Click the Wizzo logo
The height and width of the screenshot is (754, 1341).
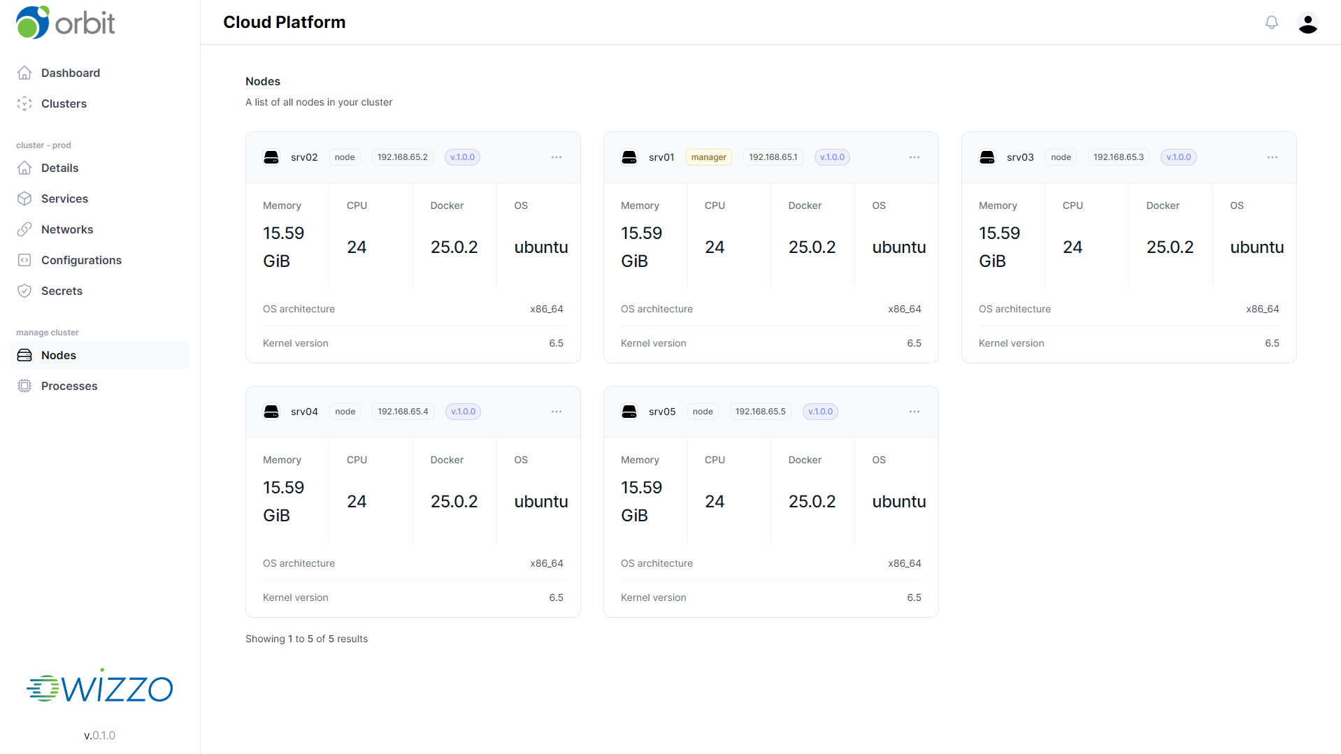[100, 687]
